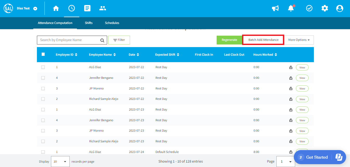
Task: Sort by Expected Shift column arrows
Action: click(178, 55)
